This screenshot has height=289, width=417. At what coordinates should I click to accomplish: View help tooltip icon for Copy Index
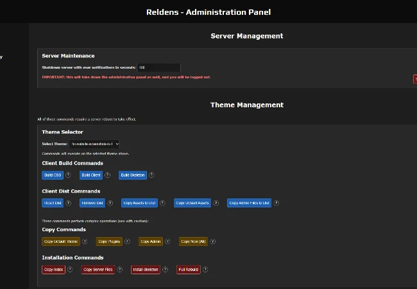point(70,269)
